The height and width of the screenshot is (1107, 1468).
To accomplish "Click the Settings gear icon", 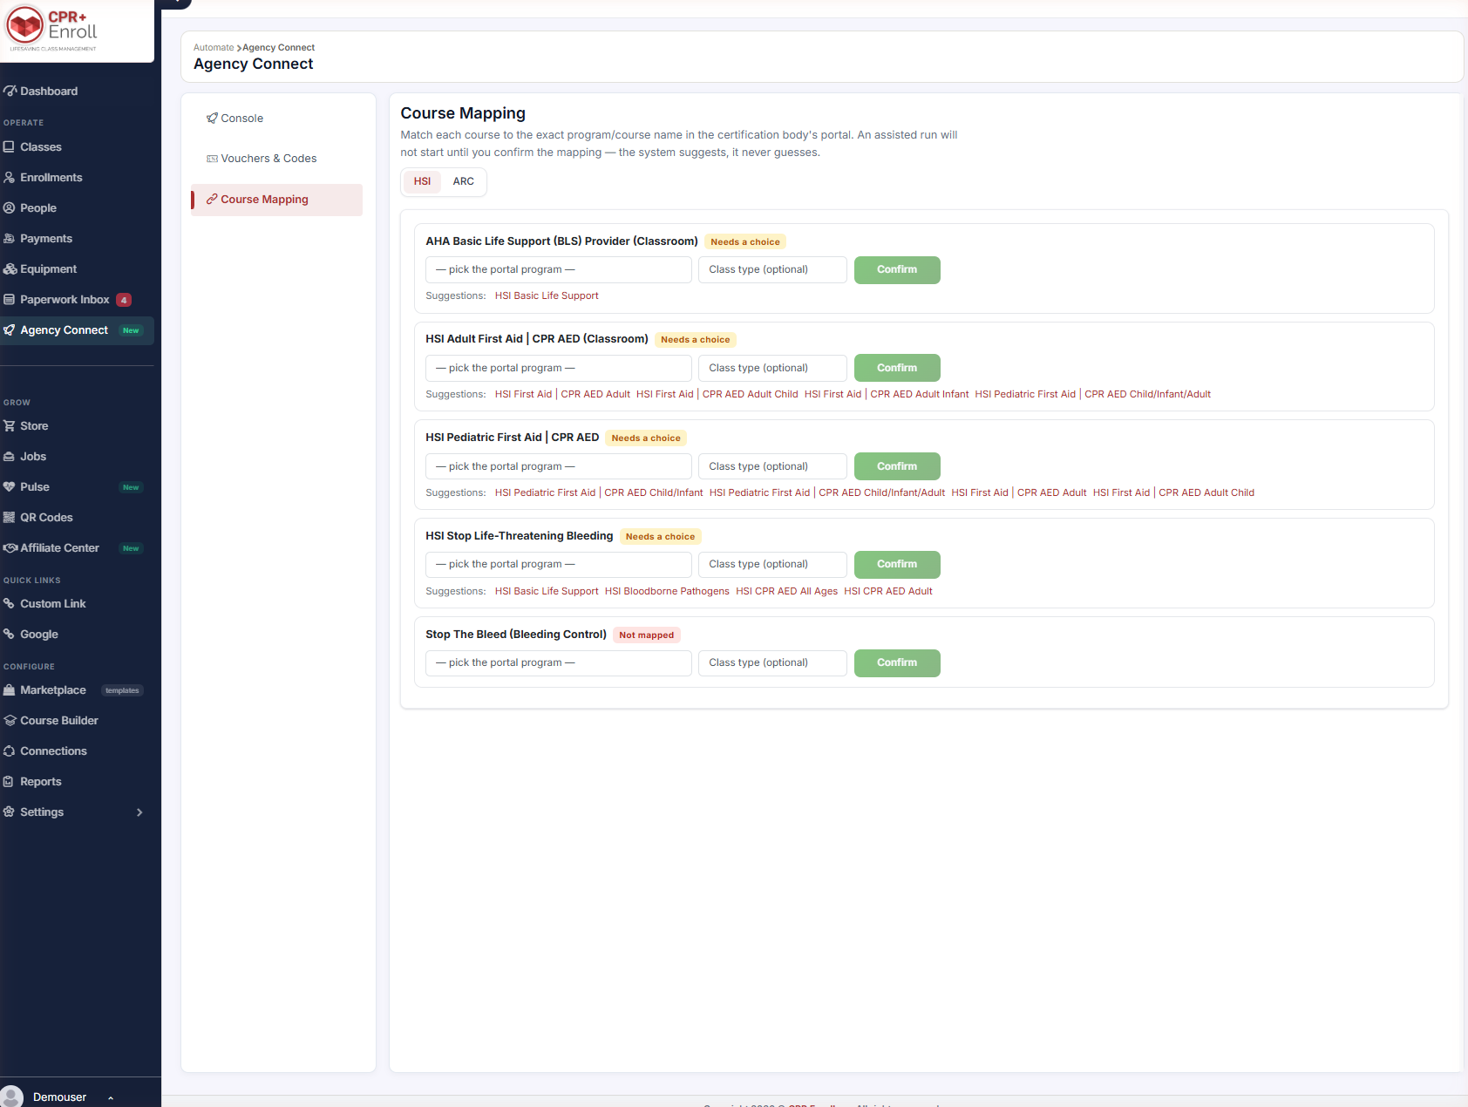I will pyautogui.click(x=10, y=812).
